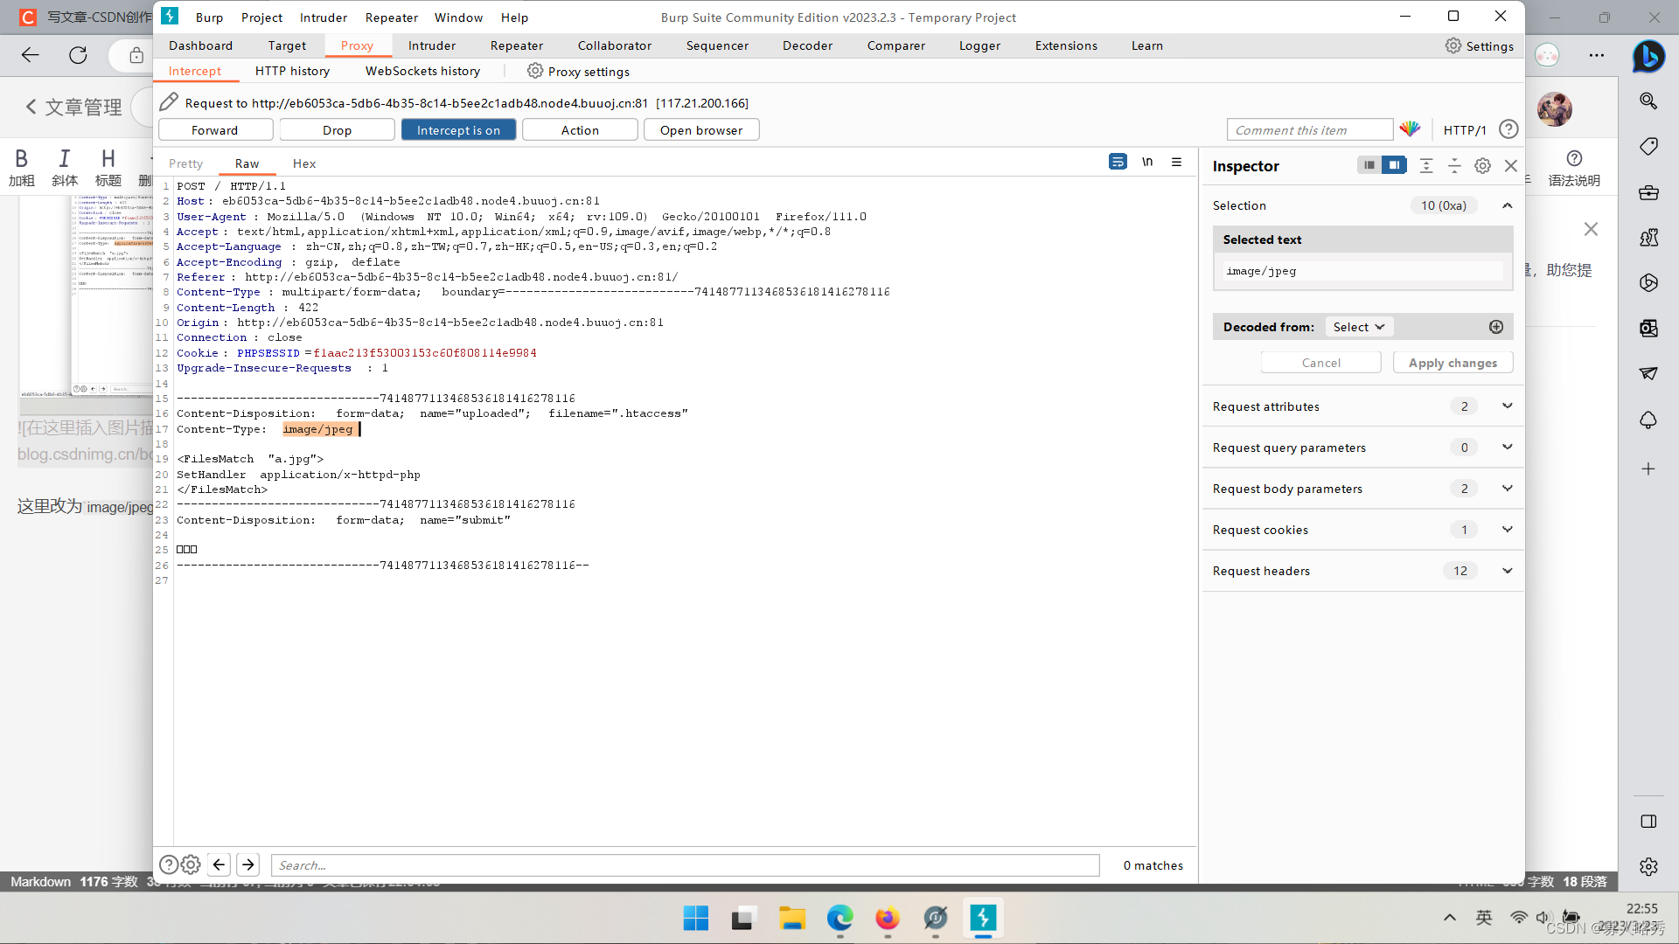Go to previous search match arrow
Viewport: 1679px width, 944px height.
tap(219, 864)
